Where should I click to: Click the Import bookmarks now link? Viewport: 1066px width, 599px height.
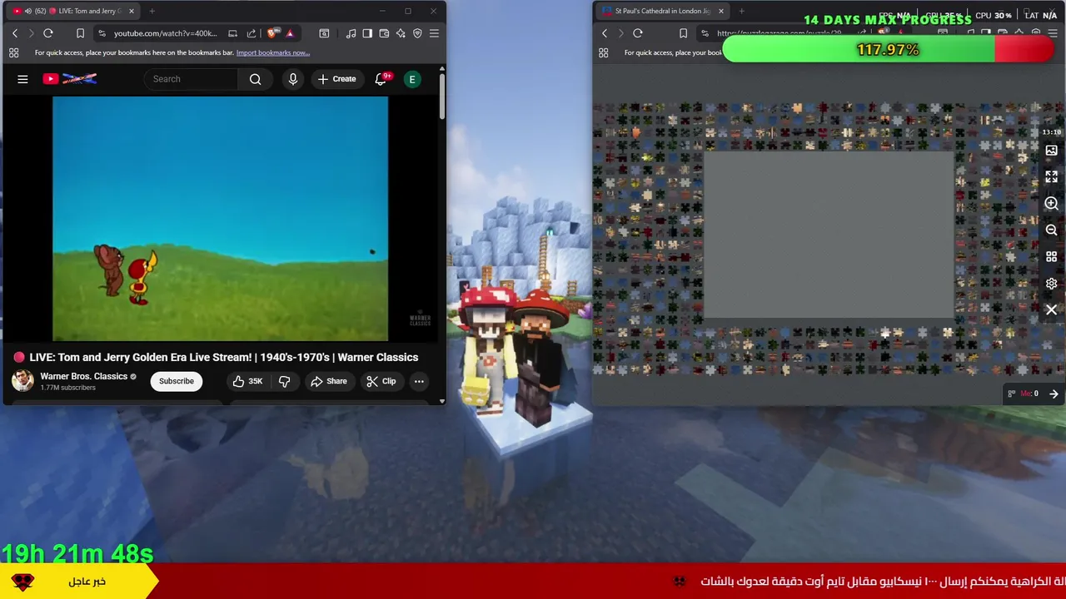[x=273, y=52]
